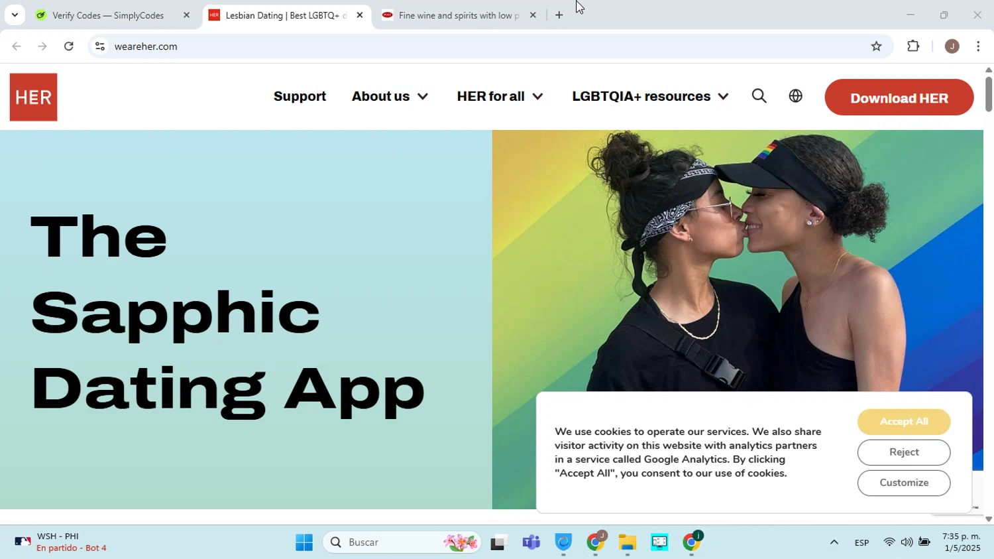The height and width of the screenshot is (559, 994).
Task: Open Microsoft Teams from the taskbar
Action: click(531, 542)
